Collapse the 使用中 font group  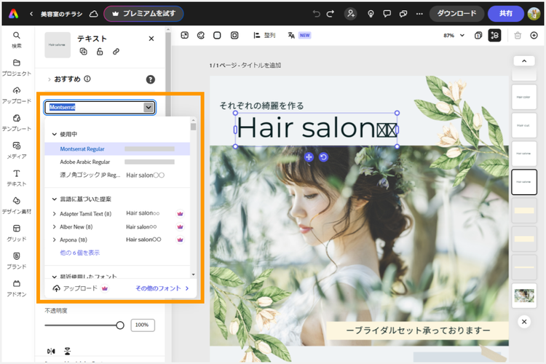55,134
